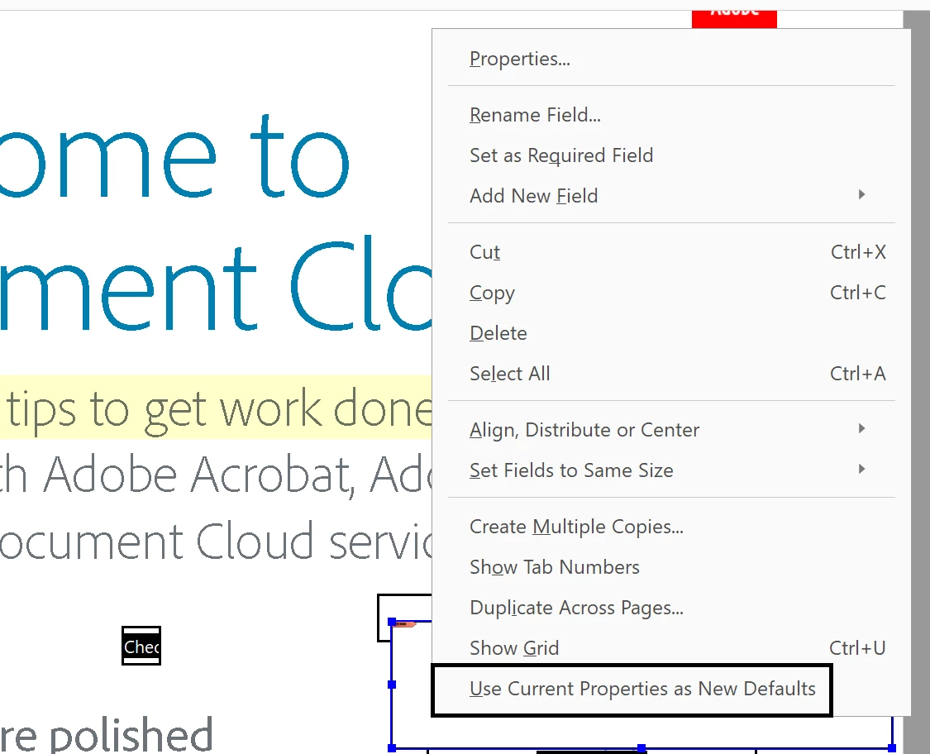The height and width of the screenshot is (754, 930).
Task: Open Align, Distribute or Center submenu
Action: coord(670,430)
